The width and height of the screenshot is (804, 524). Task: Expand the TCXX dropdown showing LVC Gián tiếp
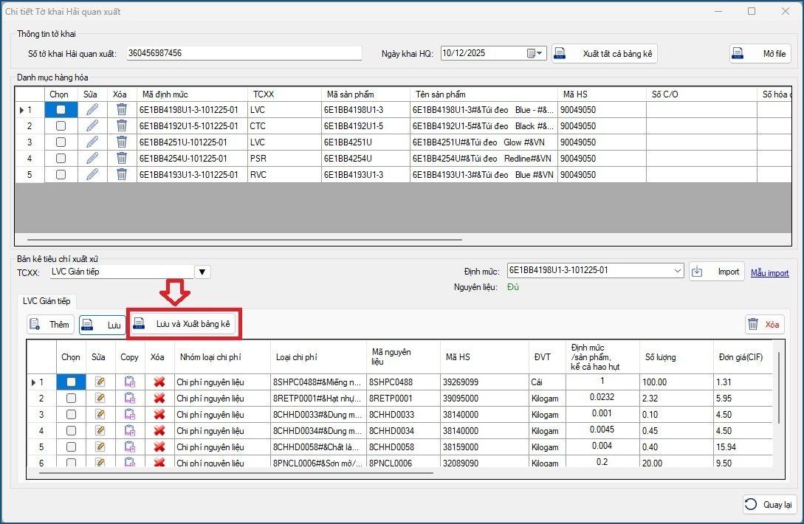pyautogui.click(x=202, y=272)
